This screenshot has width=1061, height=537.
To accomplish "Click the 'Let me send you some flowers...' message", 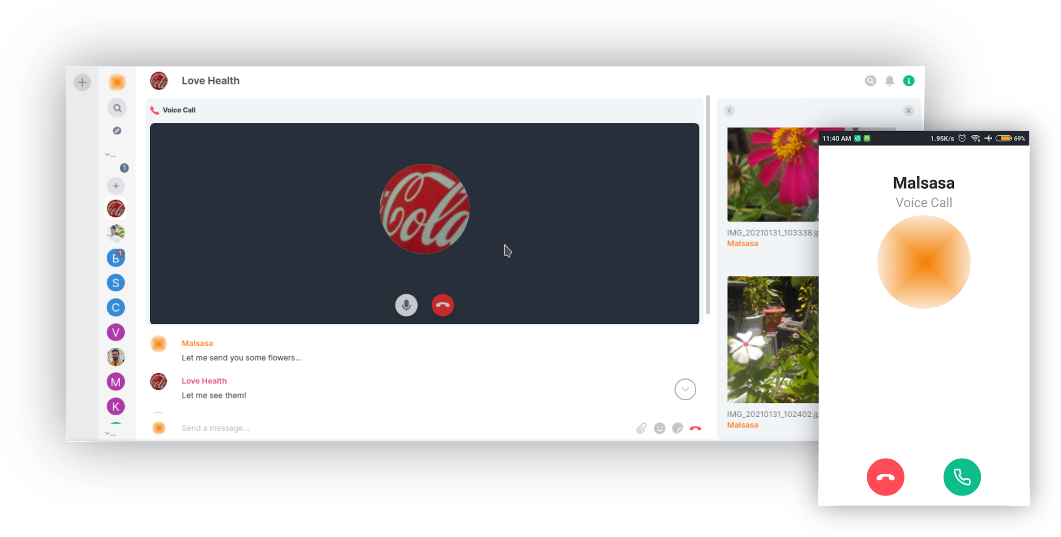I will point(241,358).
